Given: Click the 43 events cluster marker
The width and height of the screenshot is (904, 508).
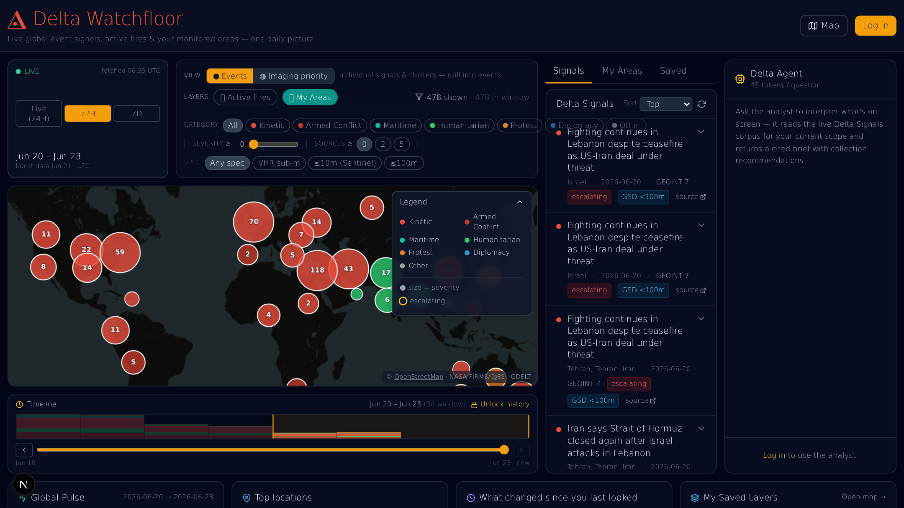Looking at the screenshot, I should coord(349,268).
